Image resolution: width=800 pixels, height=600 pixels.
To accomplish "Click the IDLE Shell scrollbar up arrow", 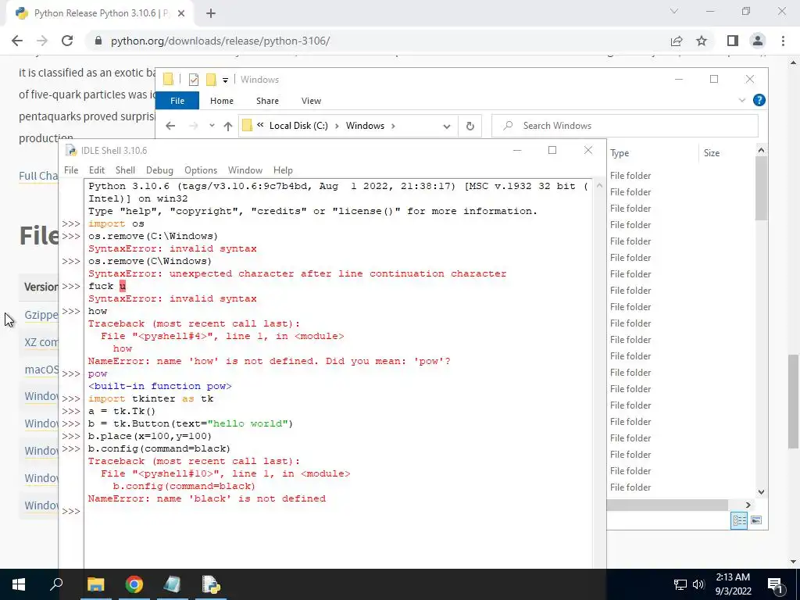I will [599, 186].
